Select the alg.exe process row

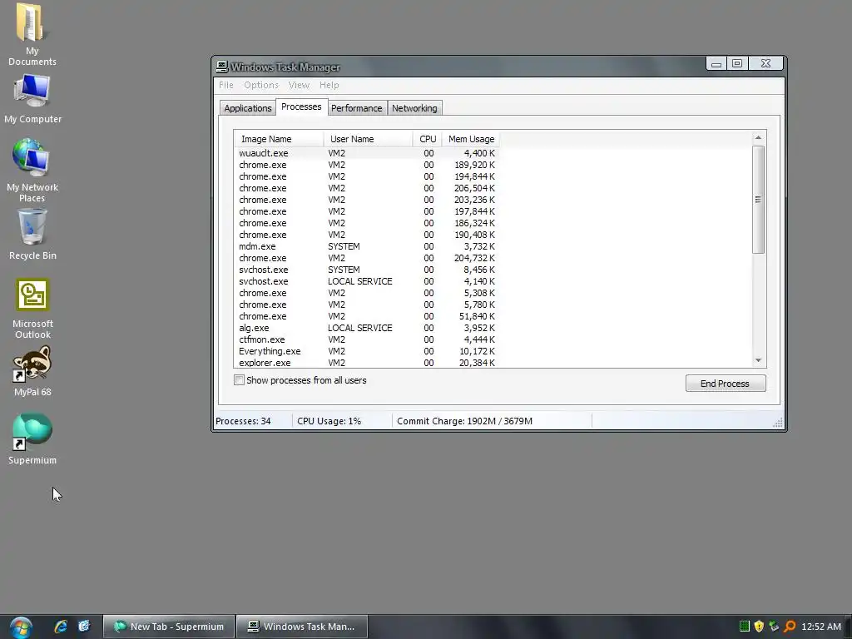coord(367,328)
